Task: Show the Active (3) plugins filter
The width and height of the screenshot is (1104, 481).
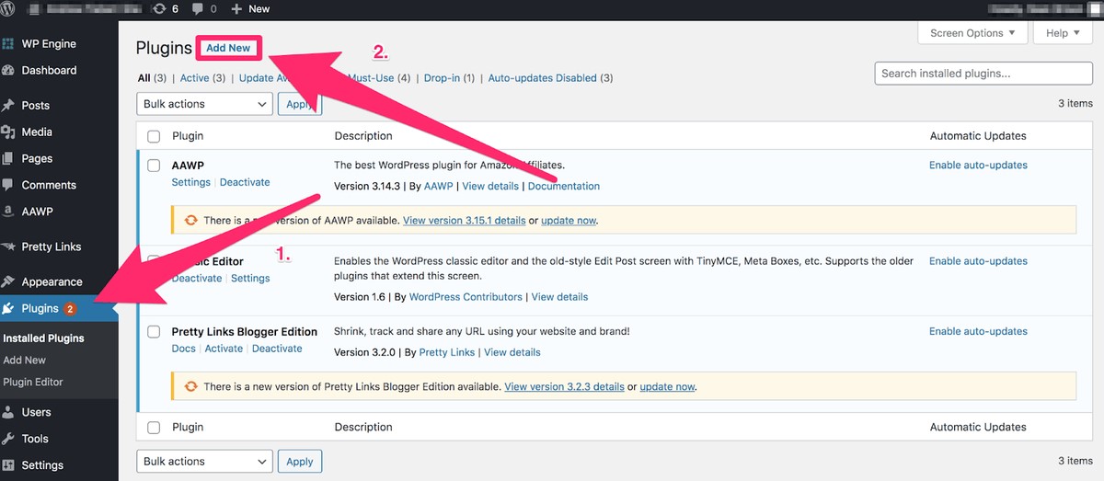Action: [201, 78]
